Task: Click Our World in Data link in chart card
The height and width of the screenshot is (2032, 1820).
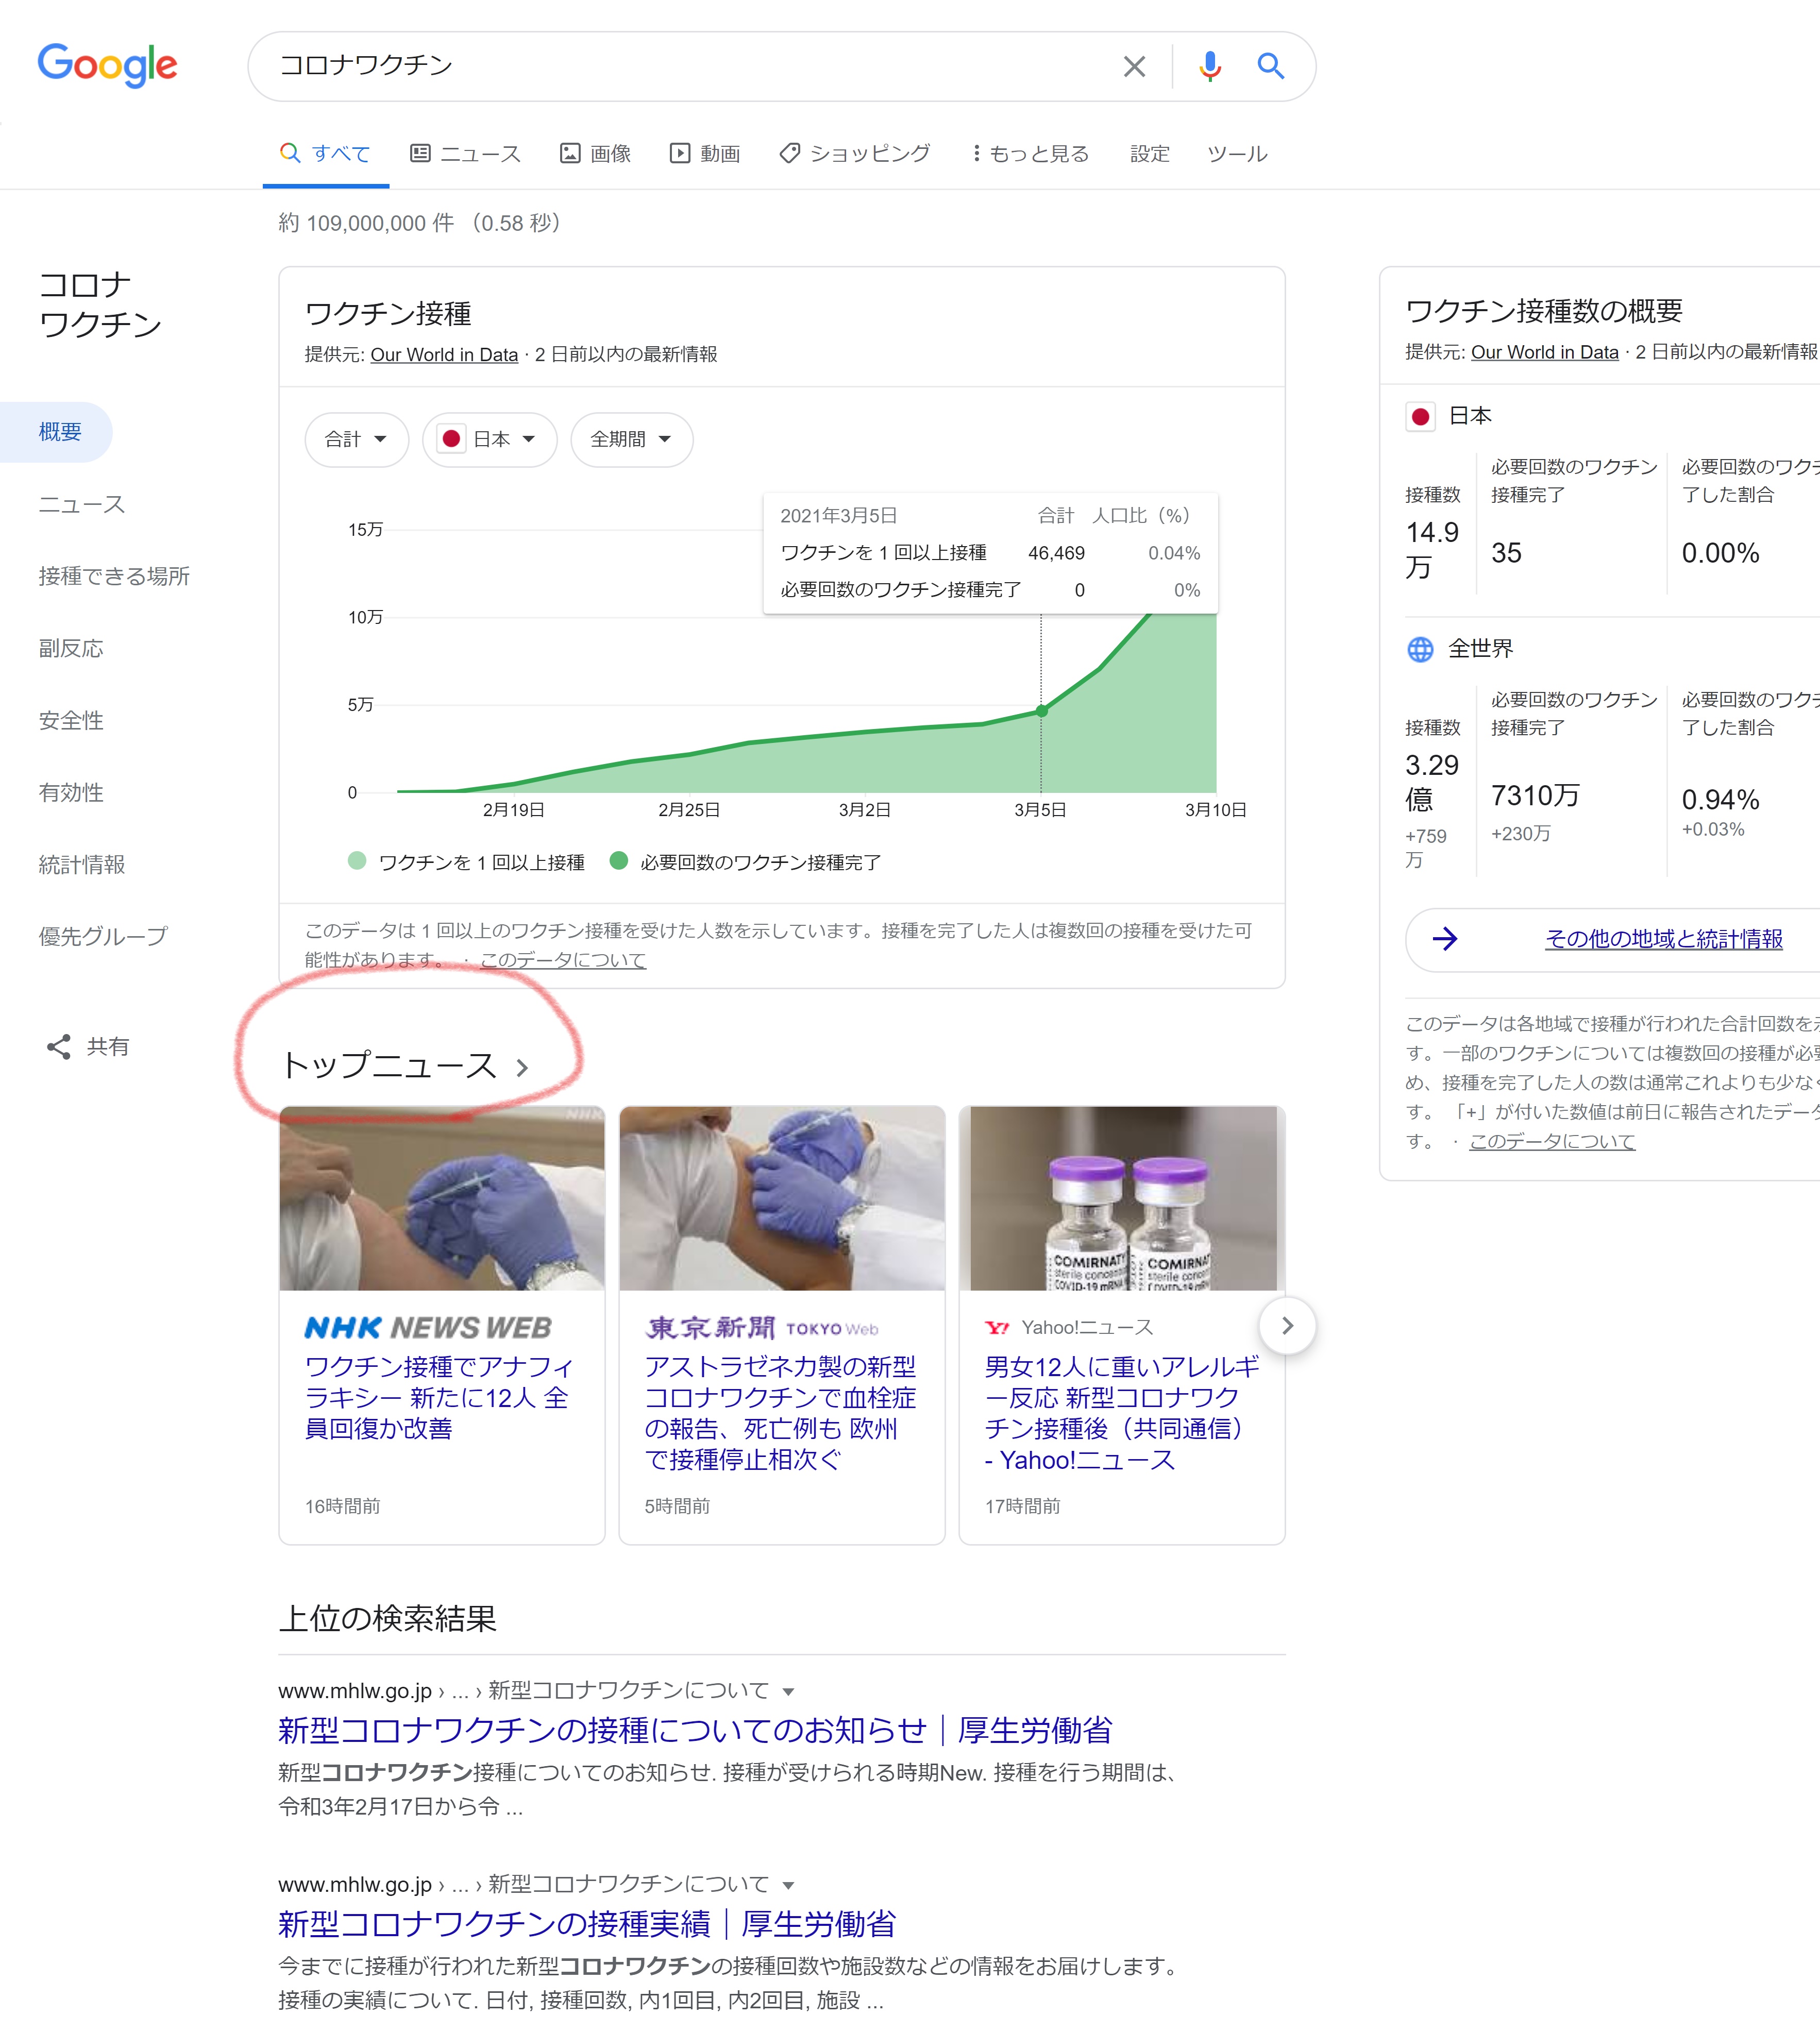Action: tap(444, 355)
